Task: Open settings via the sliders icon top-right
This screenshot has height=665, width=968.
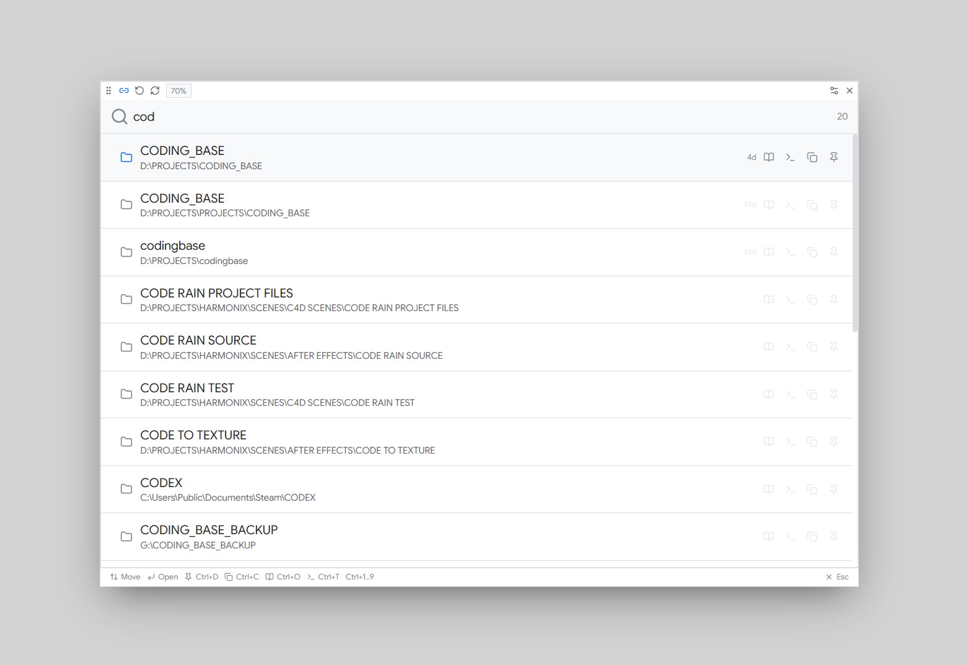Action: pyautogui.click(x=834, y=90)
